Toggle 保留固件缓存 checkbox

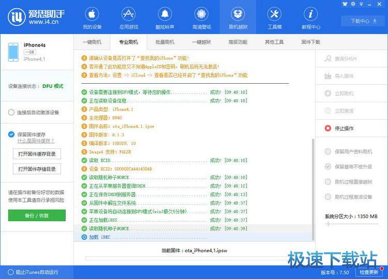[x=11, y=134]
